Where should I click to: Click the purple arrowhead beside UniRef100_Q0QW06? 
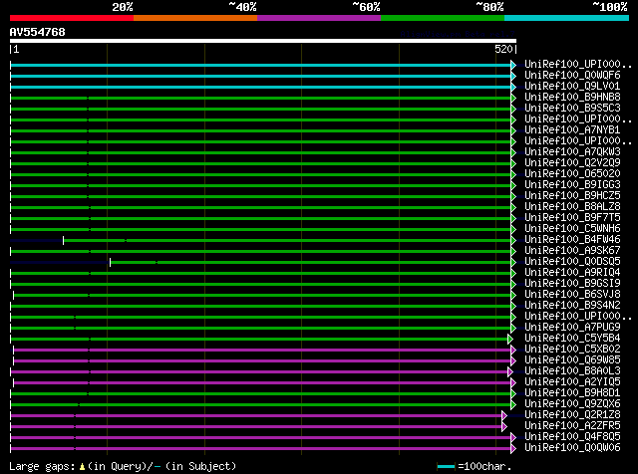coord(513,448)
